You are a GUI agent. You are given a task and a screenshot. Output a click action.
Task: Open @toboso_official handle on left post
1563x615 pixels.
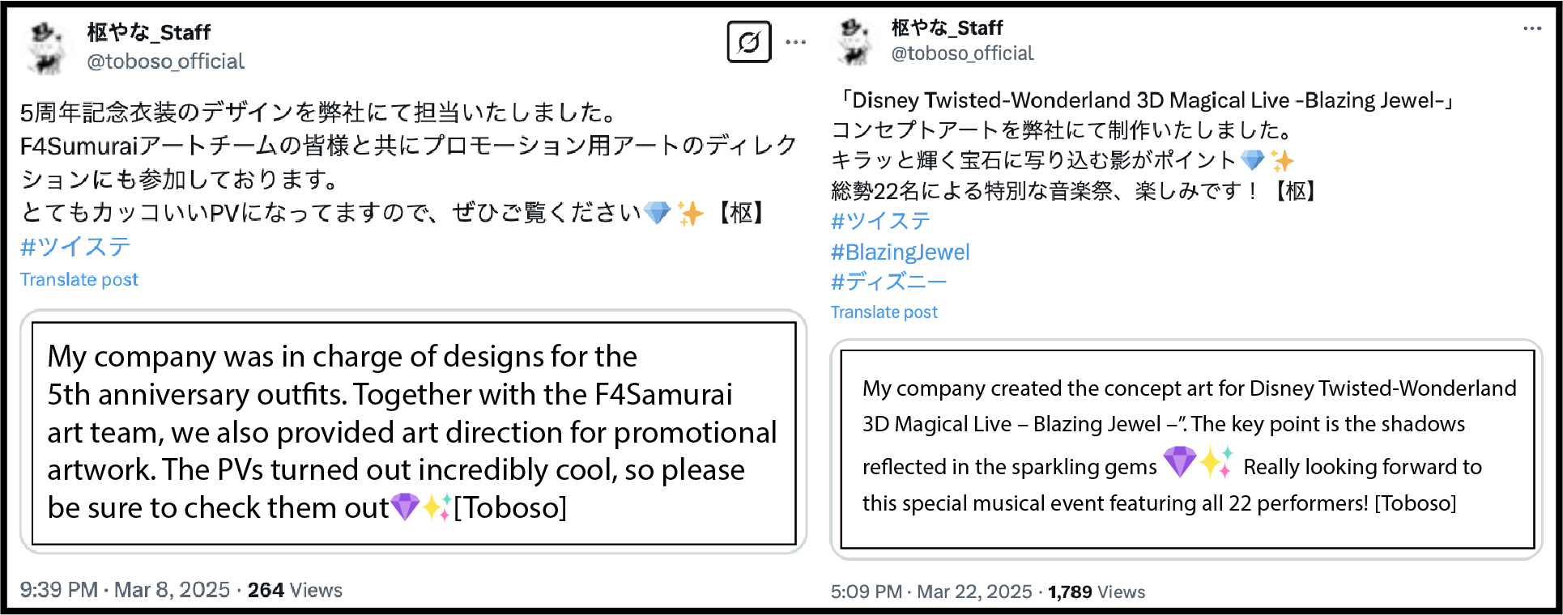pos(165,61)
